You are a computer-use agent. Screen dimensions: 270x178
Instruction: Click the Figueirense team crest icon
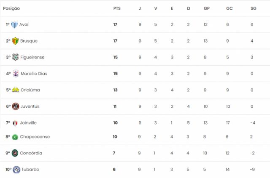(15, 57)
